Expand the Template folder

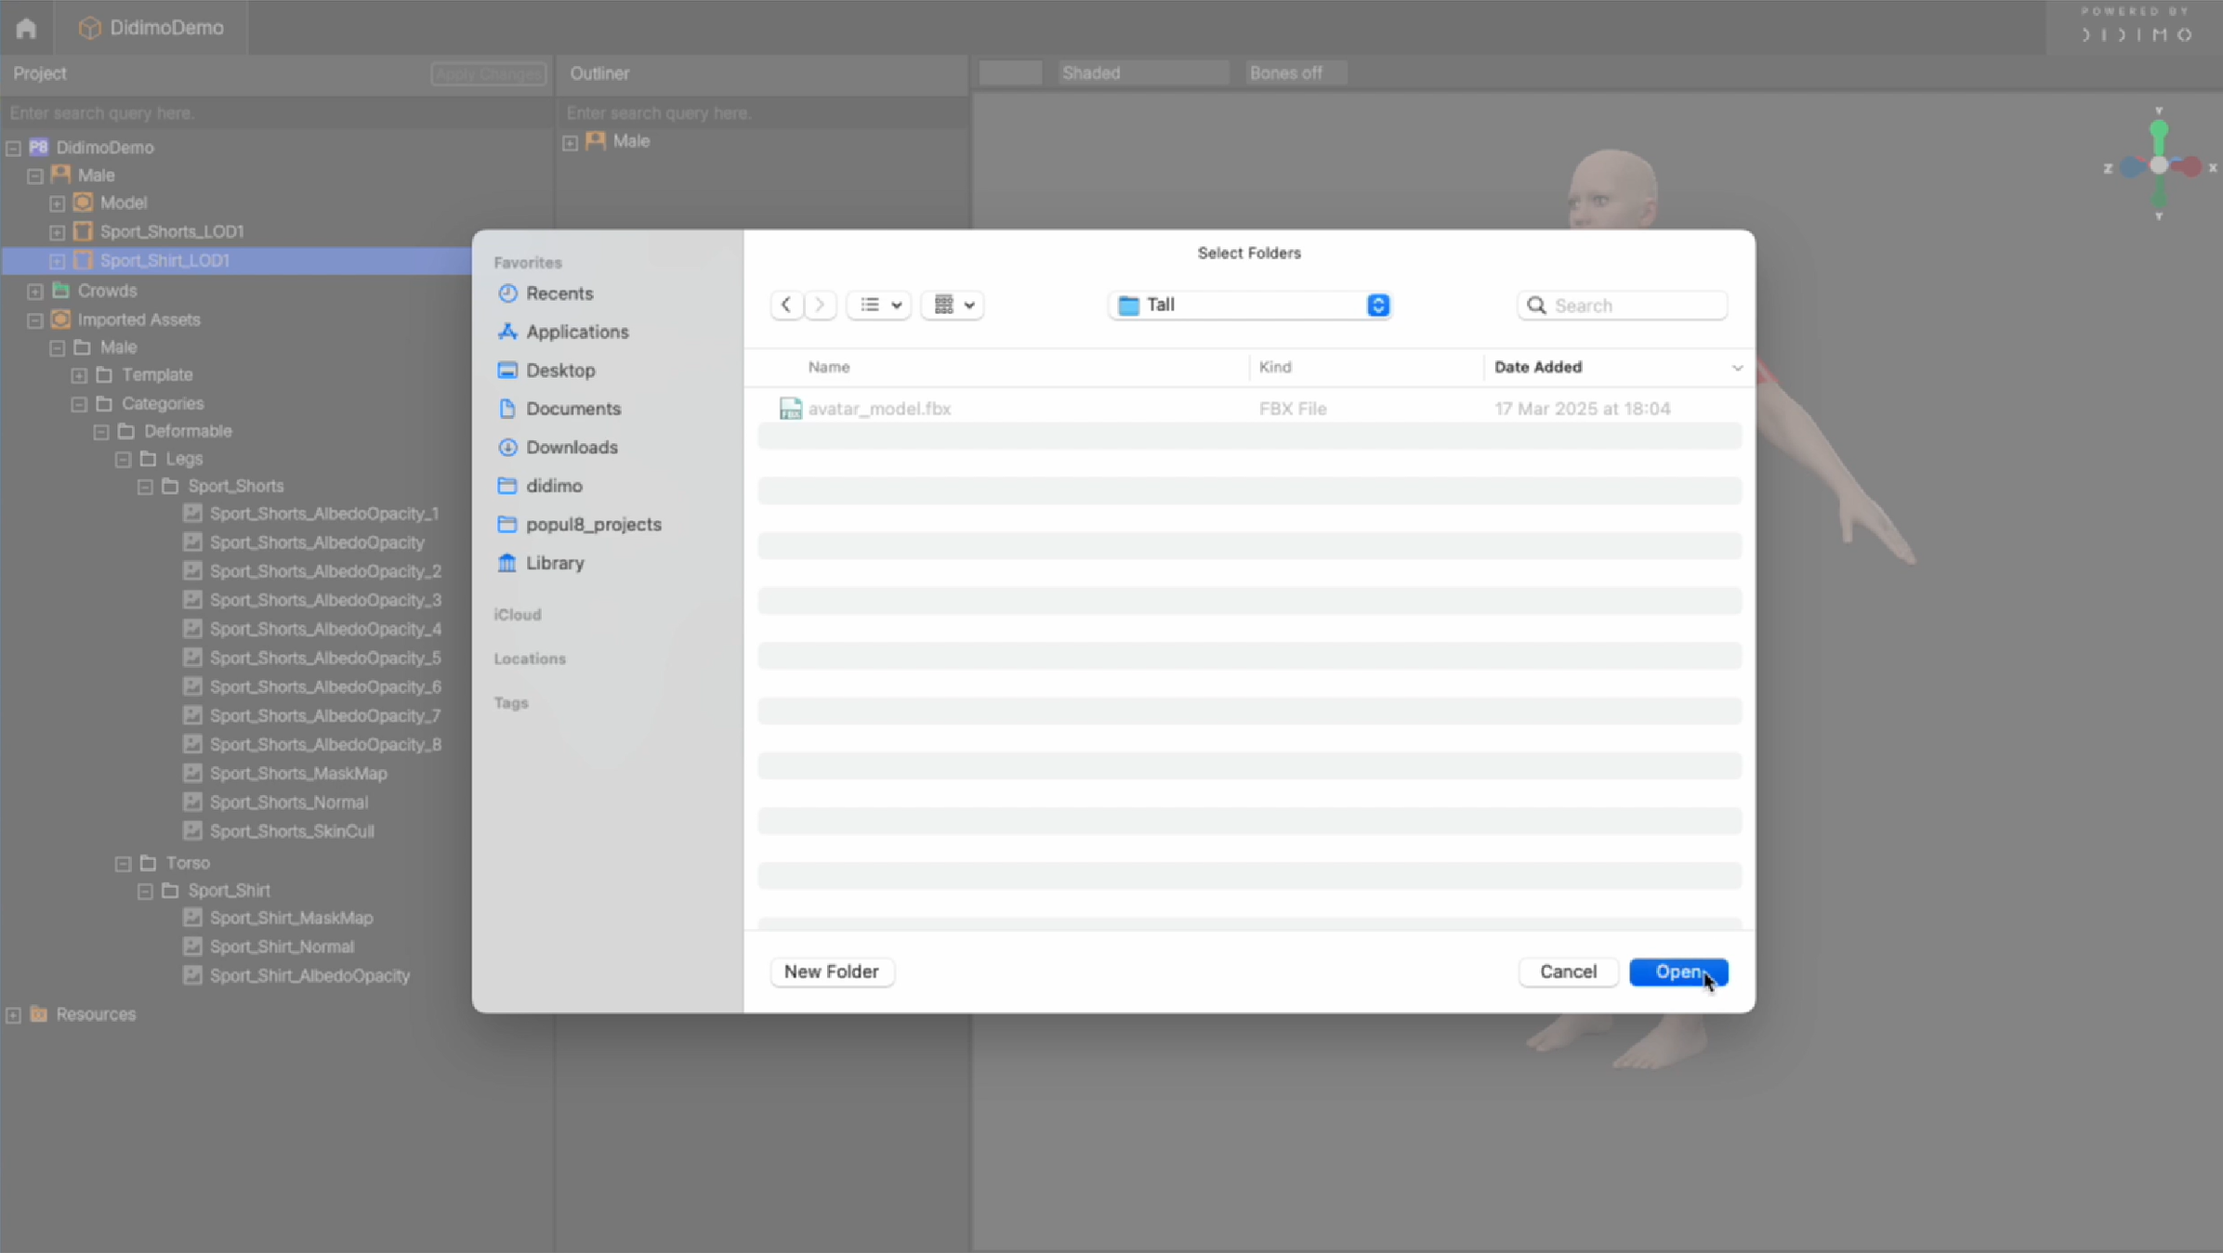79,376
